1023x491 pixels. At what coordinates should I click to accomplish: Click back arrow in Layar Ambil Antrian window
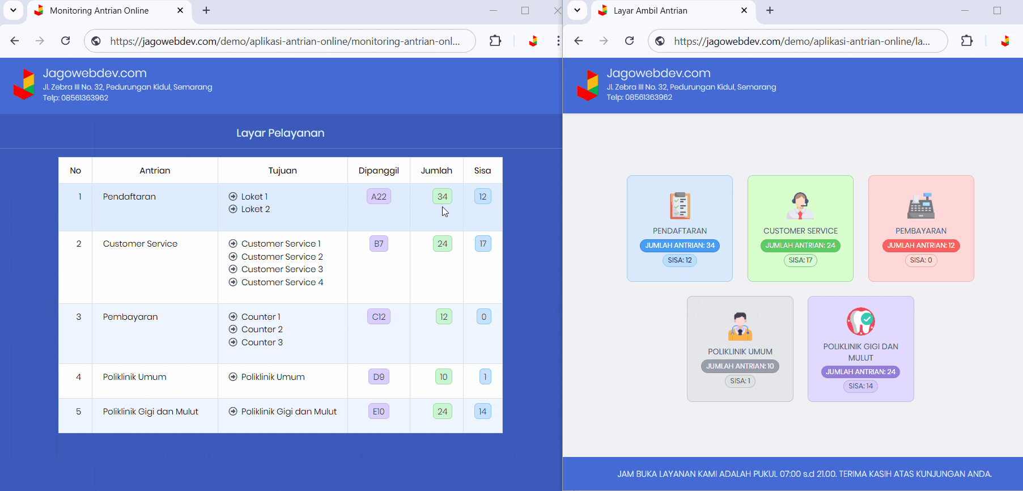click(x=579, y=41)
